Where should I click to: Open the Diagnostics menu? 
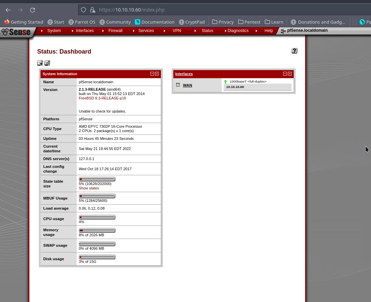(x=238, y=31)
